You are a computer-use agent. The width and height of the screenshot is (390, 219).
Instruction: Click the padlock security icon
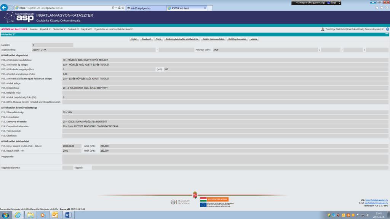[119, 8]
